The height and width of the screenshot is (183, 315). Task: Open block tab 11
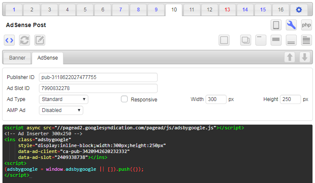192,10
